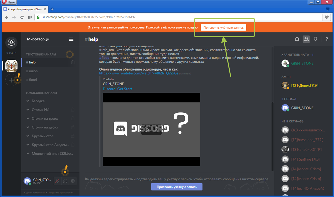Collapse the Столик на троих voice channel

[x=28, y=118]
